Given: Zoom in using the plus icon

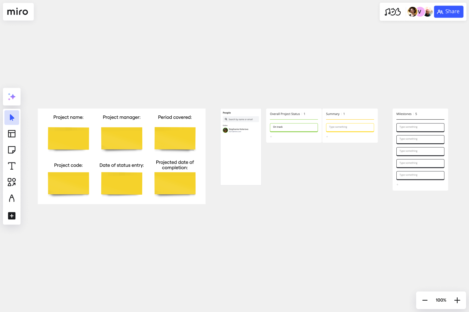Looking at the screenshot, I should tap(457, 300).
